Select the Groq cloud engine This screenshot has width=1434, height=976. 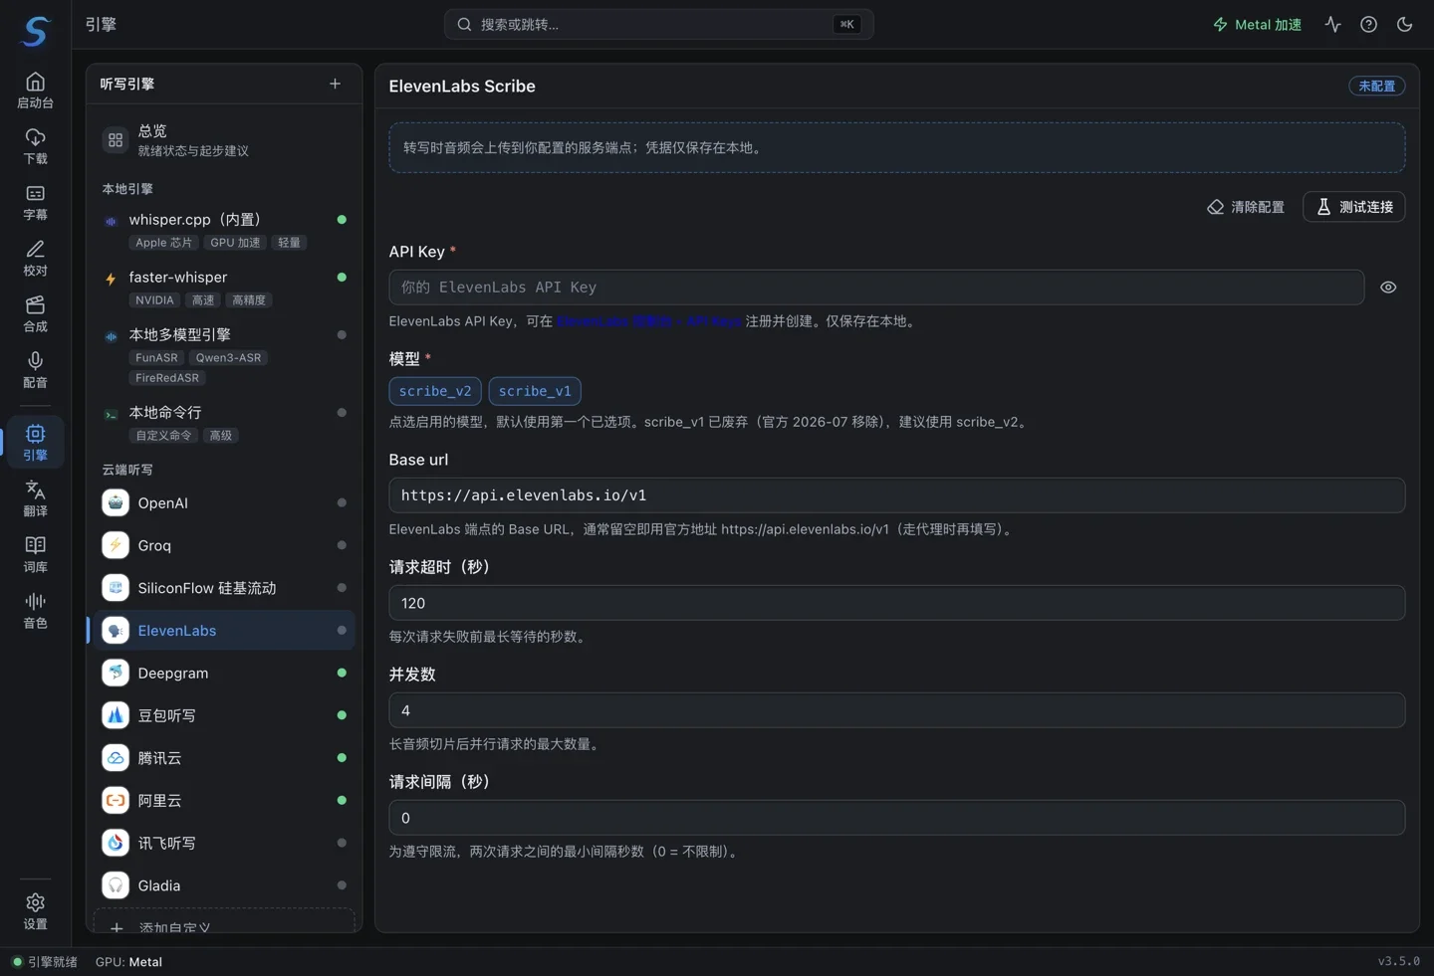224,545
